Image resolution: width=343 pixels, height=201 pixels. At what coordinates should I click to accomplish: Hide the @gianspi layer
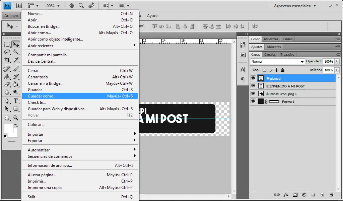pos(253,78)
